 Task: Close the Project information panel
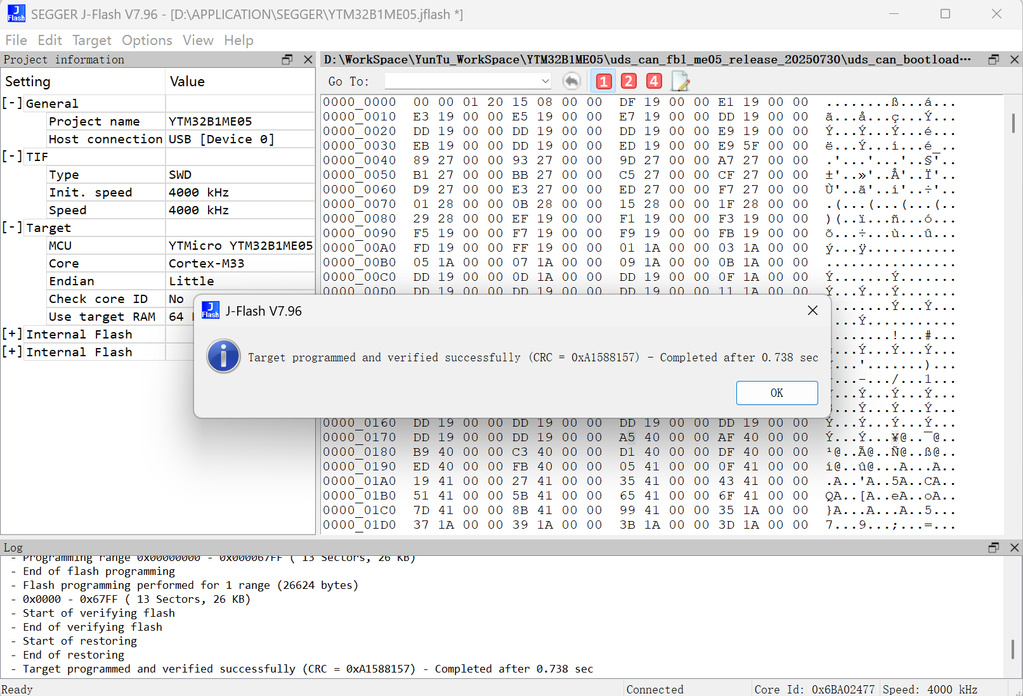coord(308,60)
